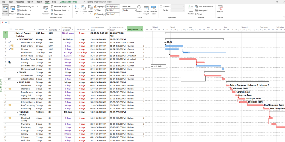Open the Gantt Chart Format tab

pos(68,2)
